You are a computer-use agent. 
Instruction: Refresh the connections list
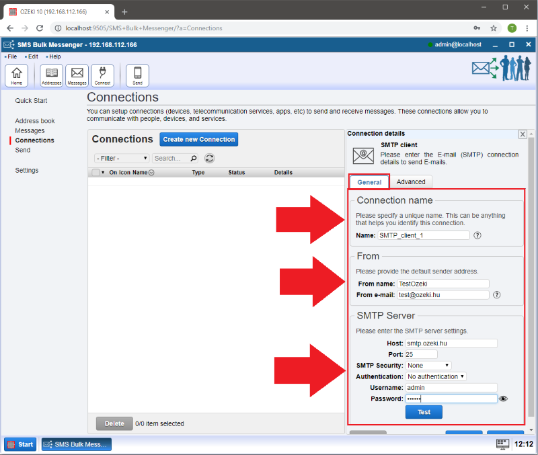210,159
